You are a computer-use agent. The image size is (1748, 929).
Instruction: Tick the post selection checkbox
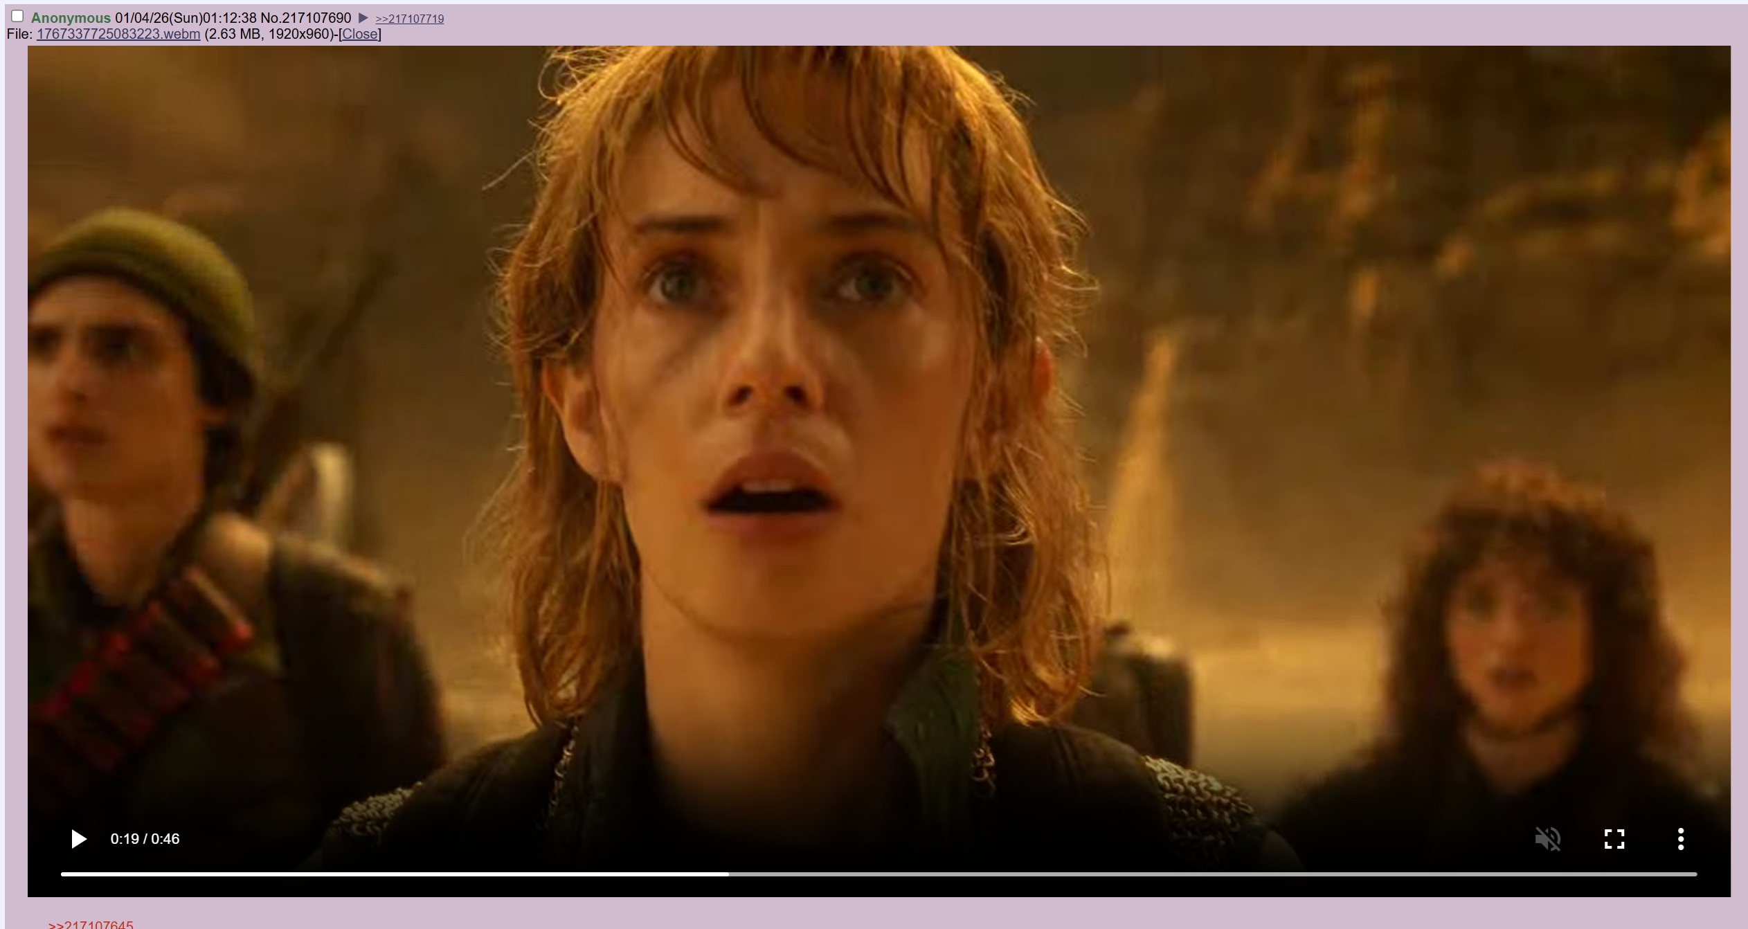(18, 16)
